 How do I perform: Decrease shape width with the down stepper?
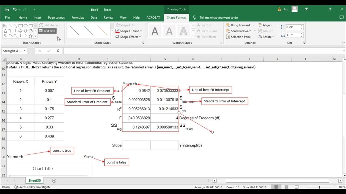302,36
